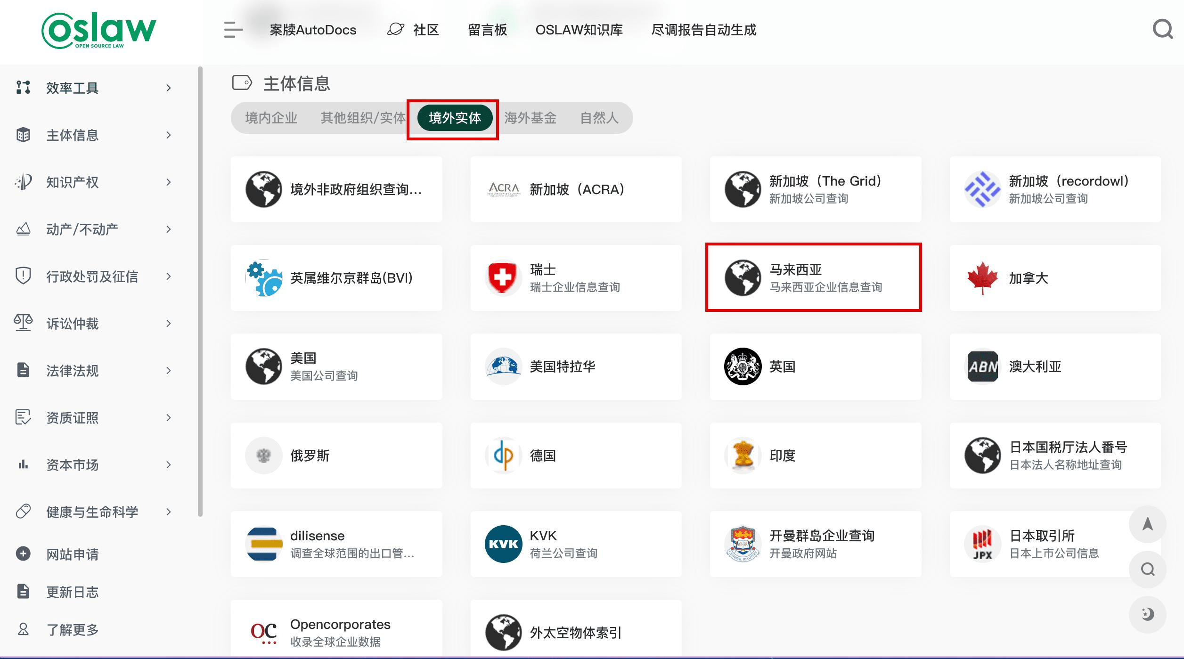Image resolution: width=1184 pixels, height=659 pixels.
Task: Open the 俄罗斯 card
Action: pos(336,455)
